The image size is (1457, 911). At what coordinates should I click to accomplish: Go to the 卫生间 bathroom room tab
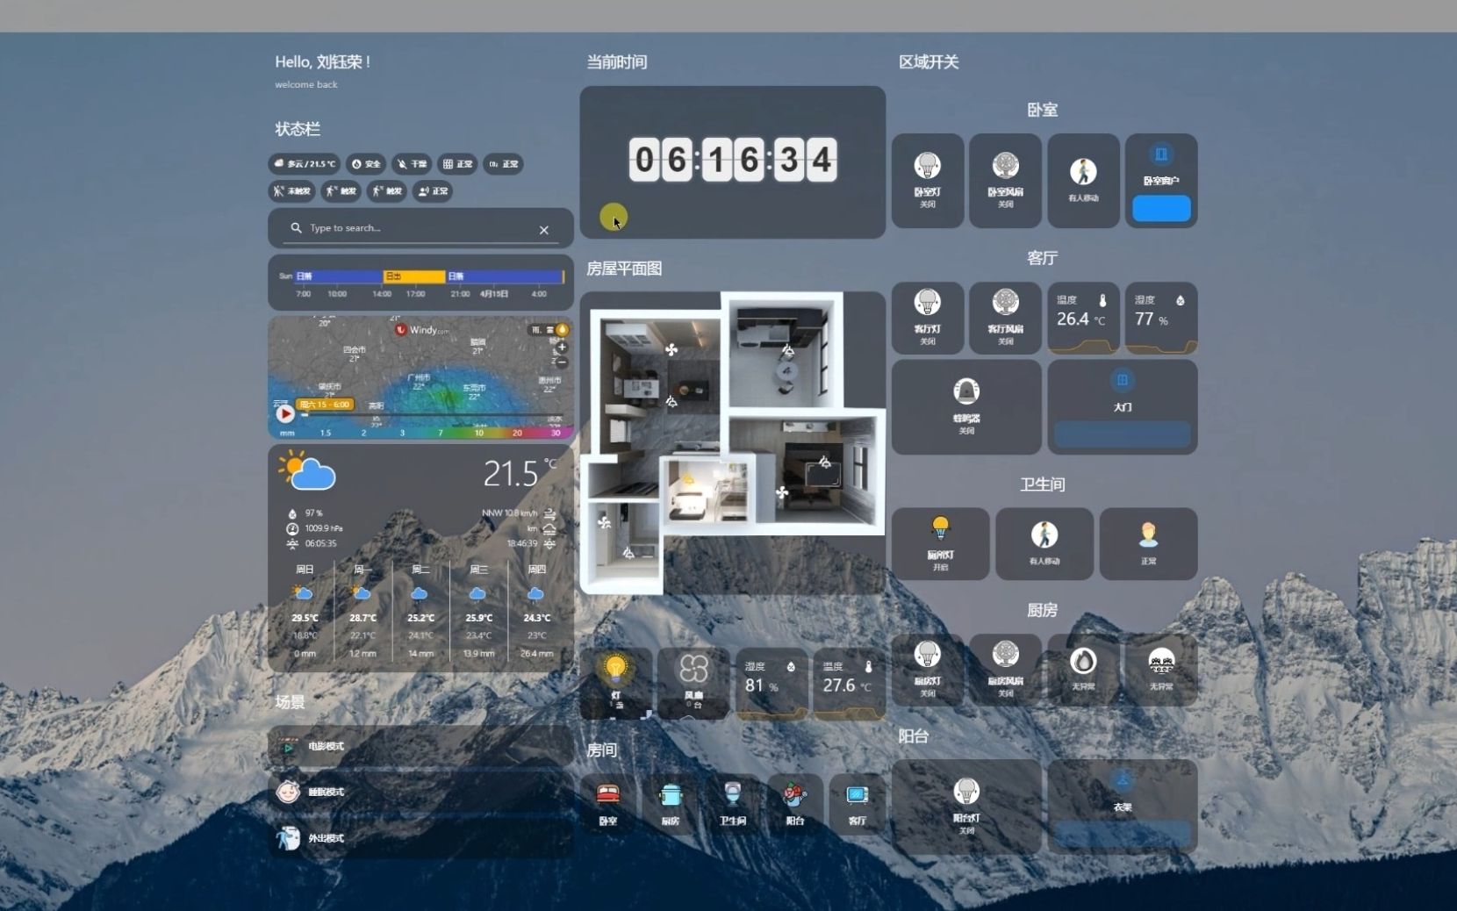tap(733, 804)
